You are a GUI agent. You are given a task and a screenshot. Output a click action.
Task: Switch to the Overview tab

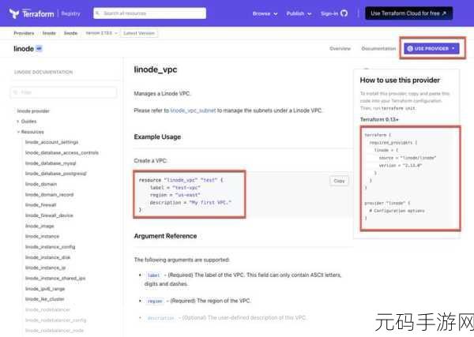tap(340, 48)
